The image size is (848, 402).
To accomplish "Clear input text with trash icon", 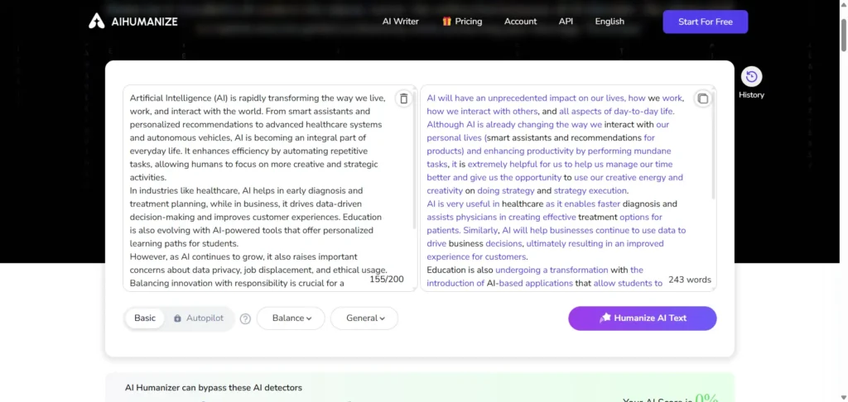I will 403,98.
